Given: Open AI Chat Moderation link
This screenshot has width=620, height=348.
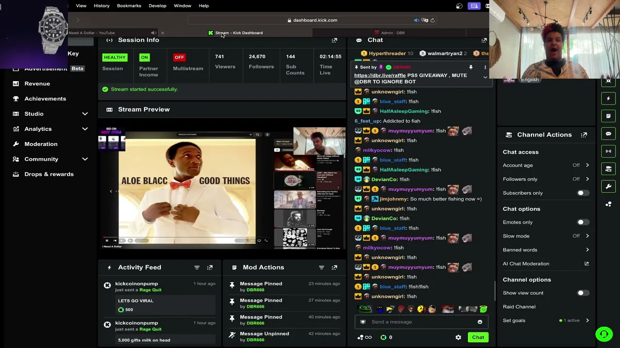Looking at the screenshot, I should [546, 264].
